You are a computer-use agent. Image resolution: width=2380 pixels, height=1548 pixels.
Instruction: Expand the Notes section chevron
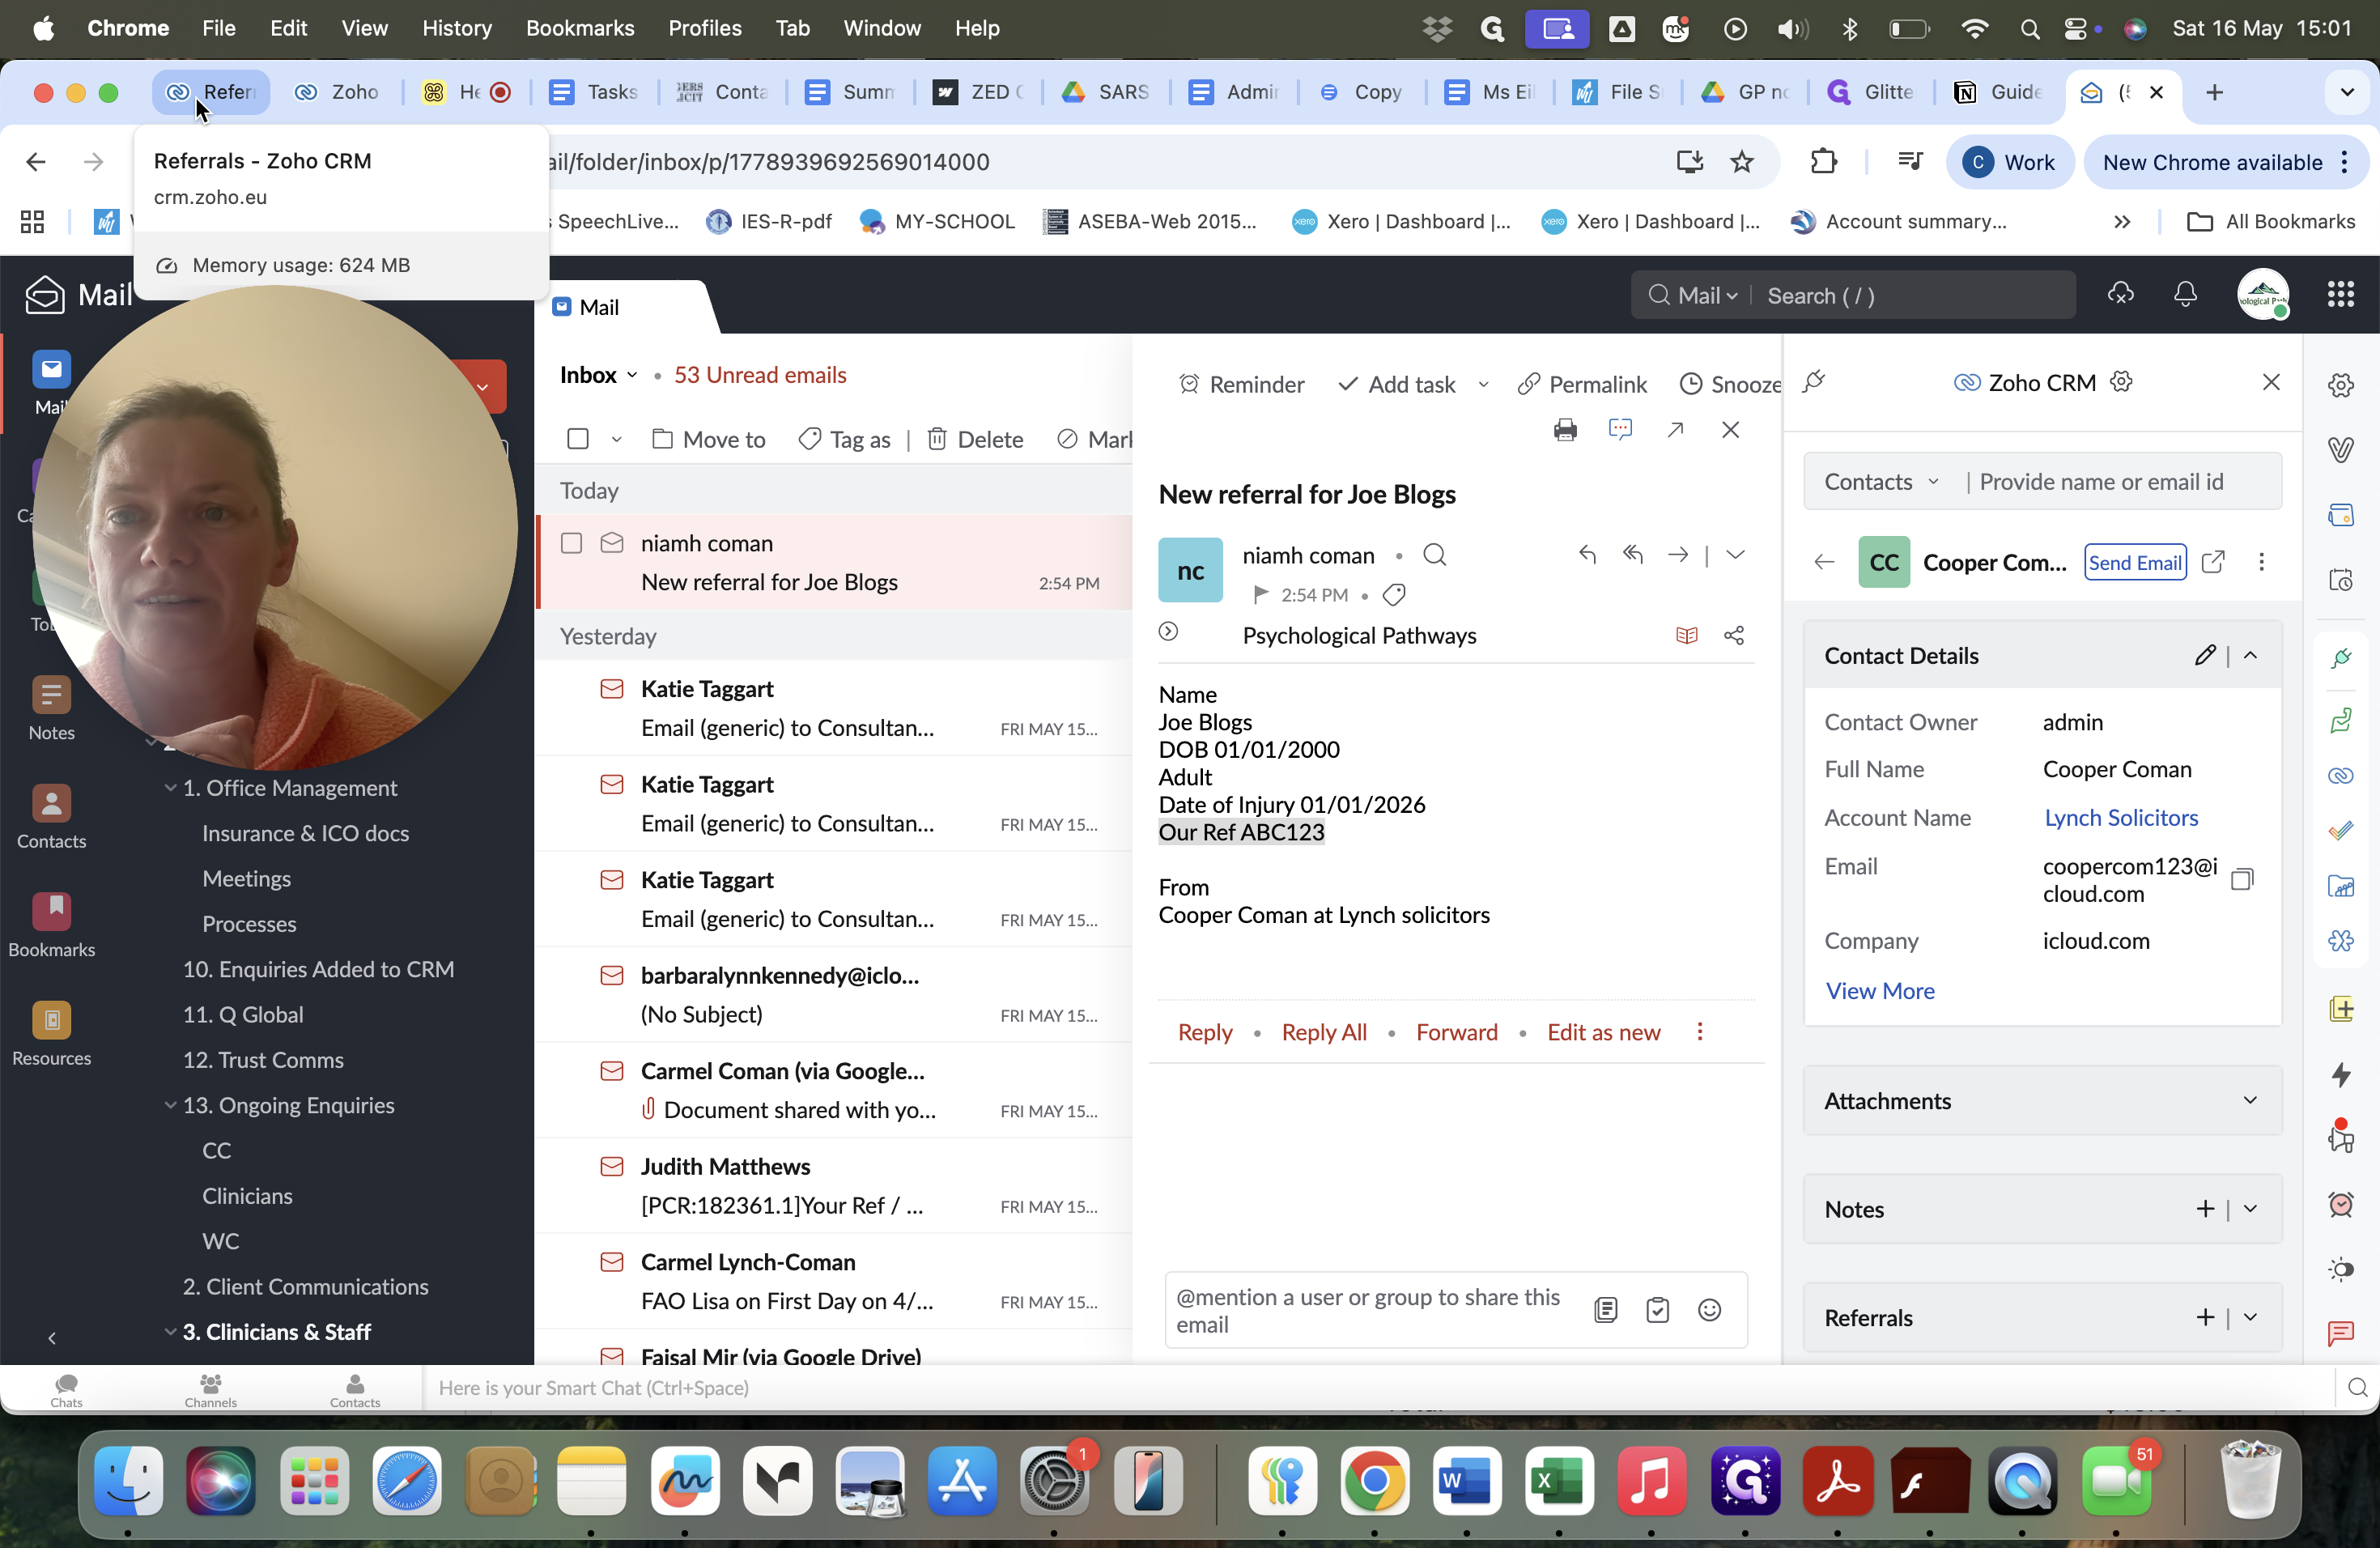pyautogui.click(x=2250, y=1209)
